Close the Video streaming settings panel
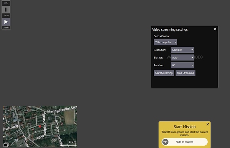This screenshot has width=230, height=148. pos(215,29)
